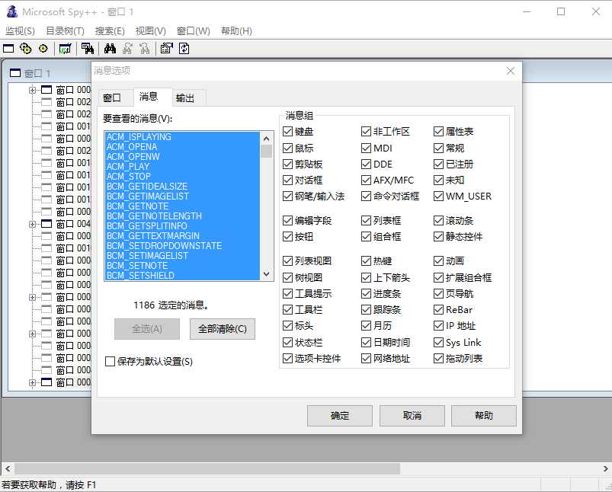Uncheck the DDE checkbox
Viewport: 612px width, 492px height.
click(366, 165)
